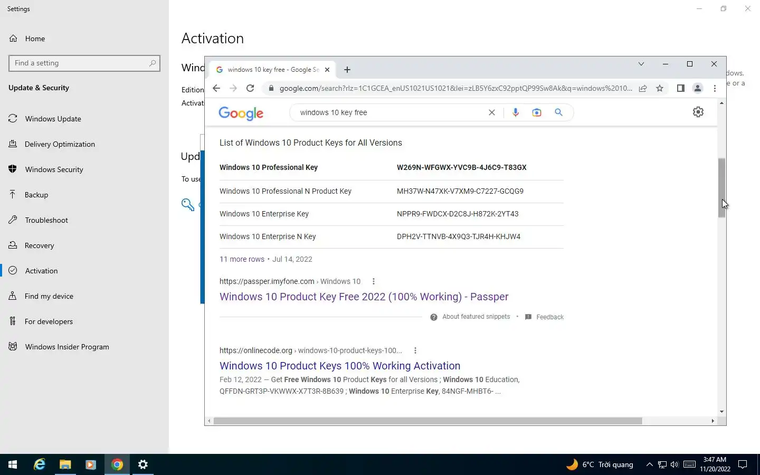Open clock showing 3:47 AM
760x475 pixels.
[x=715, y=464]
